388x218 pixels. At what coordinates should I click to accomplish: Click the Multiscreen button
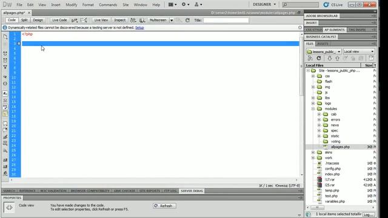click(158, 20)
